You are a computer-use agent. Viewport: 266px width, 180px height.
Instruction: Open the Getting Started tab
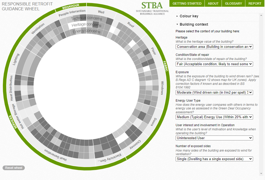coord(187,3)
